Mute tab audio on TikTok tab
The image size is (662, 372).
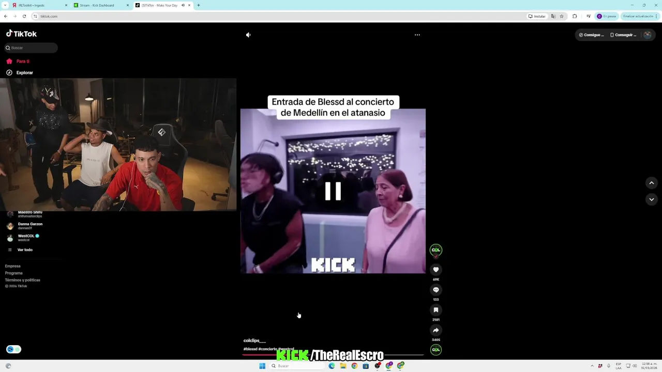click(183, 5)
